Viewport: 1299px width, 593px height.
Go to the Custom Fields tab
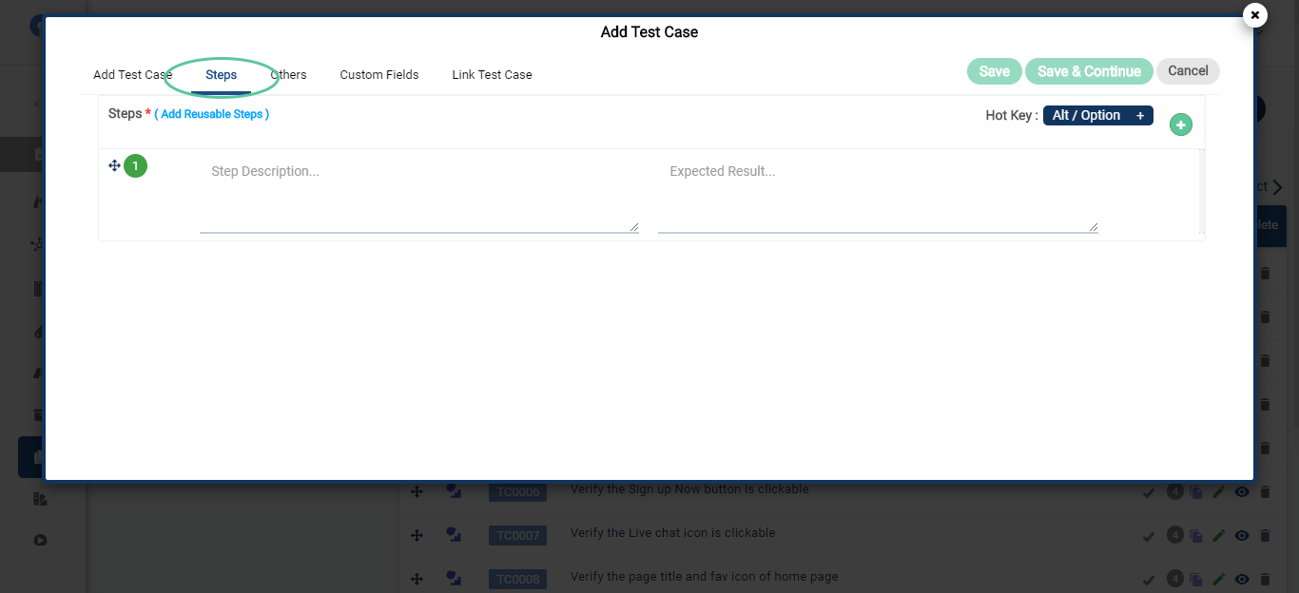click(x=379, y=74)
